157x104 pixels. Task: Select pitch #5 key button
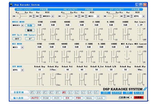tap(32, 92)
